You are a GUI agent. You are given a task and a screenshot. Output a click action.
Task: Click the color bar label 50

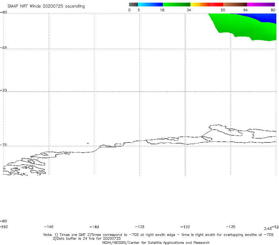pos(223,10)
